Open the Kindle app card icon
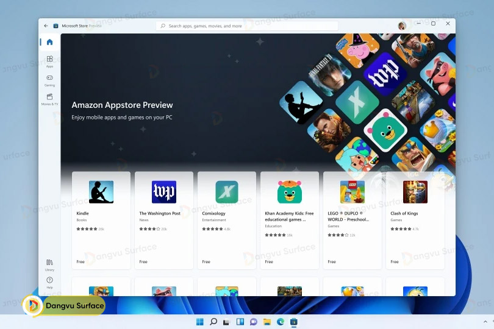This screenshot has width=494, height=329. pos(101,192)
